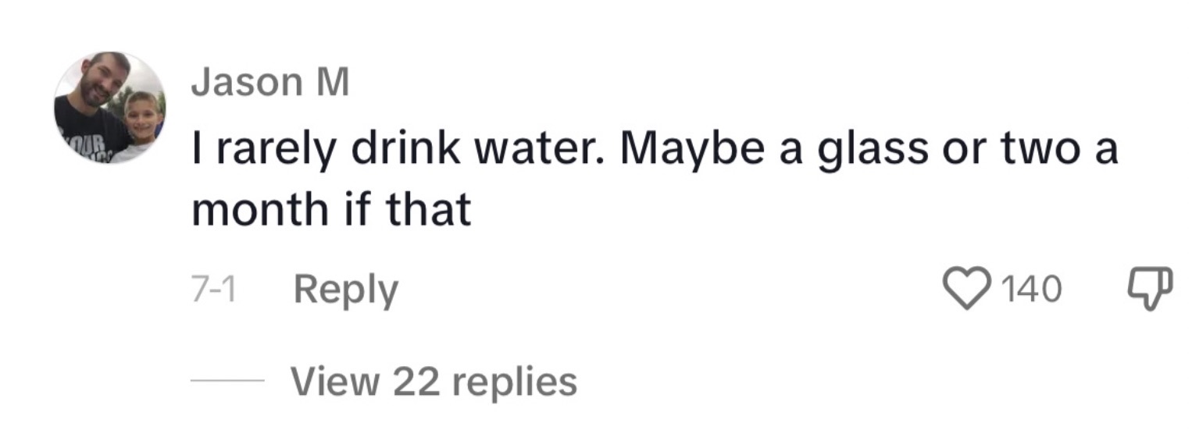Click the number 22 in View replies
The image size is (1192, 434).
(x=416, y=382)
